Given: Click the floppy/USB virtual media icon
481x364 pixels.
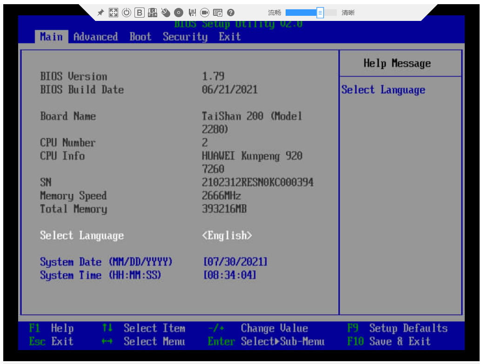Looking at the screenshot, I should [x=192, y=13].
